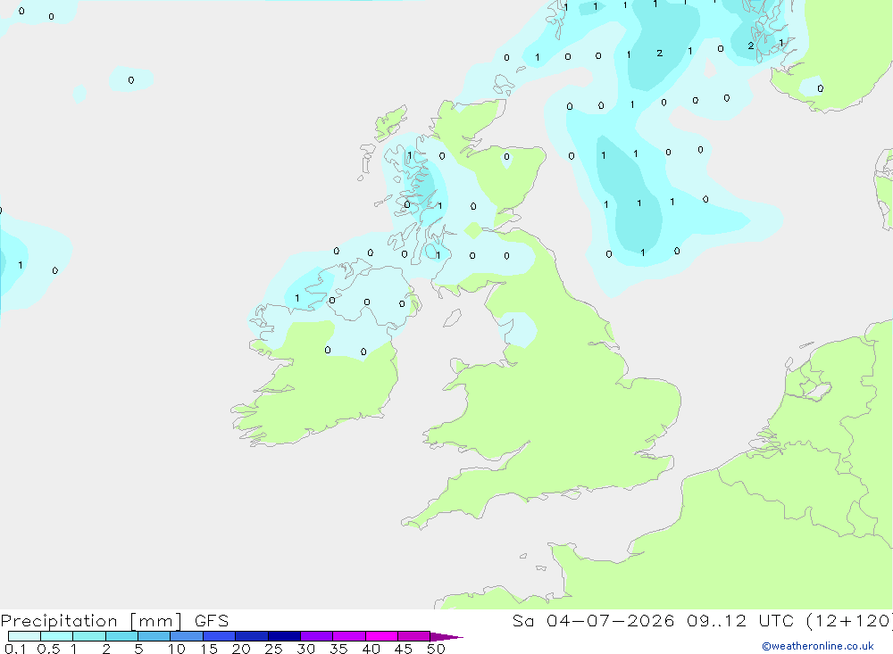The height and width of the screenshot is (654, 893).
Task: Click swatch between 45 and 50
Action: (x=414, y=636)
